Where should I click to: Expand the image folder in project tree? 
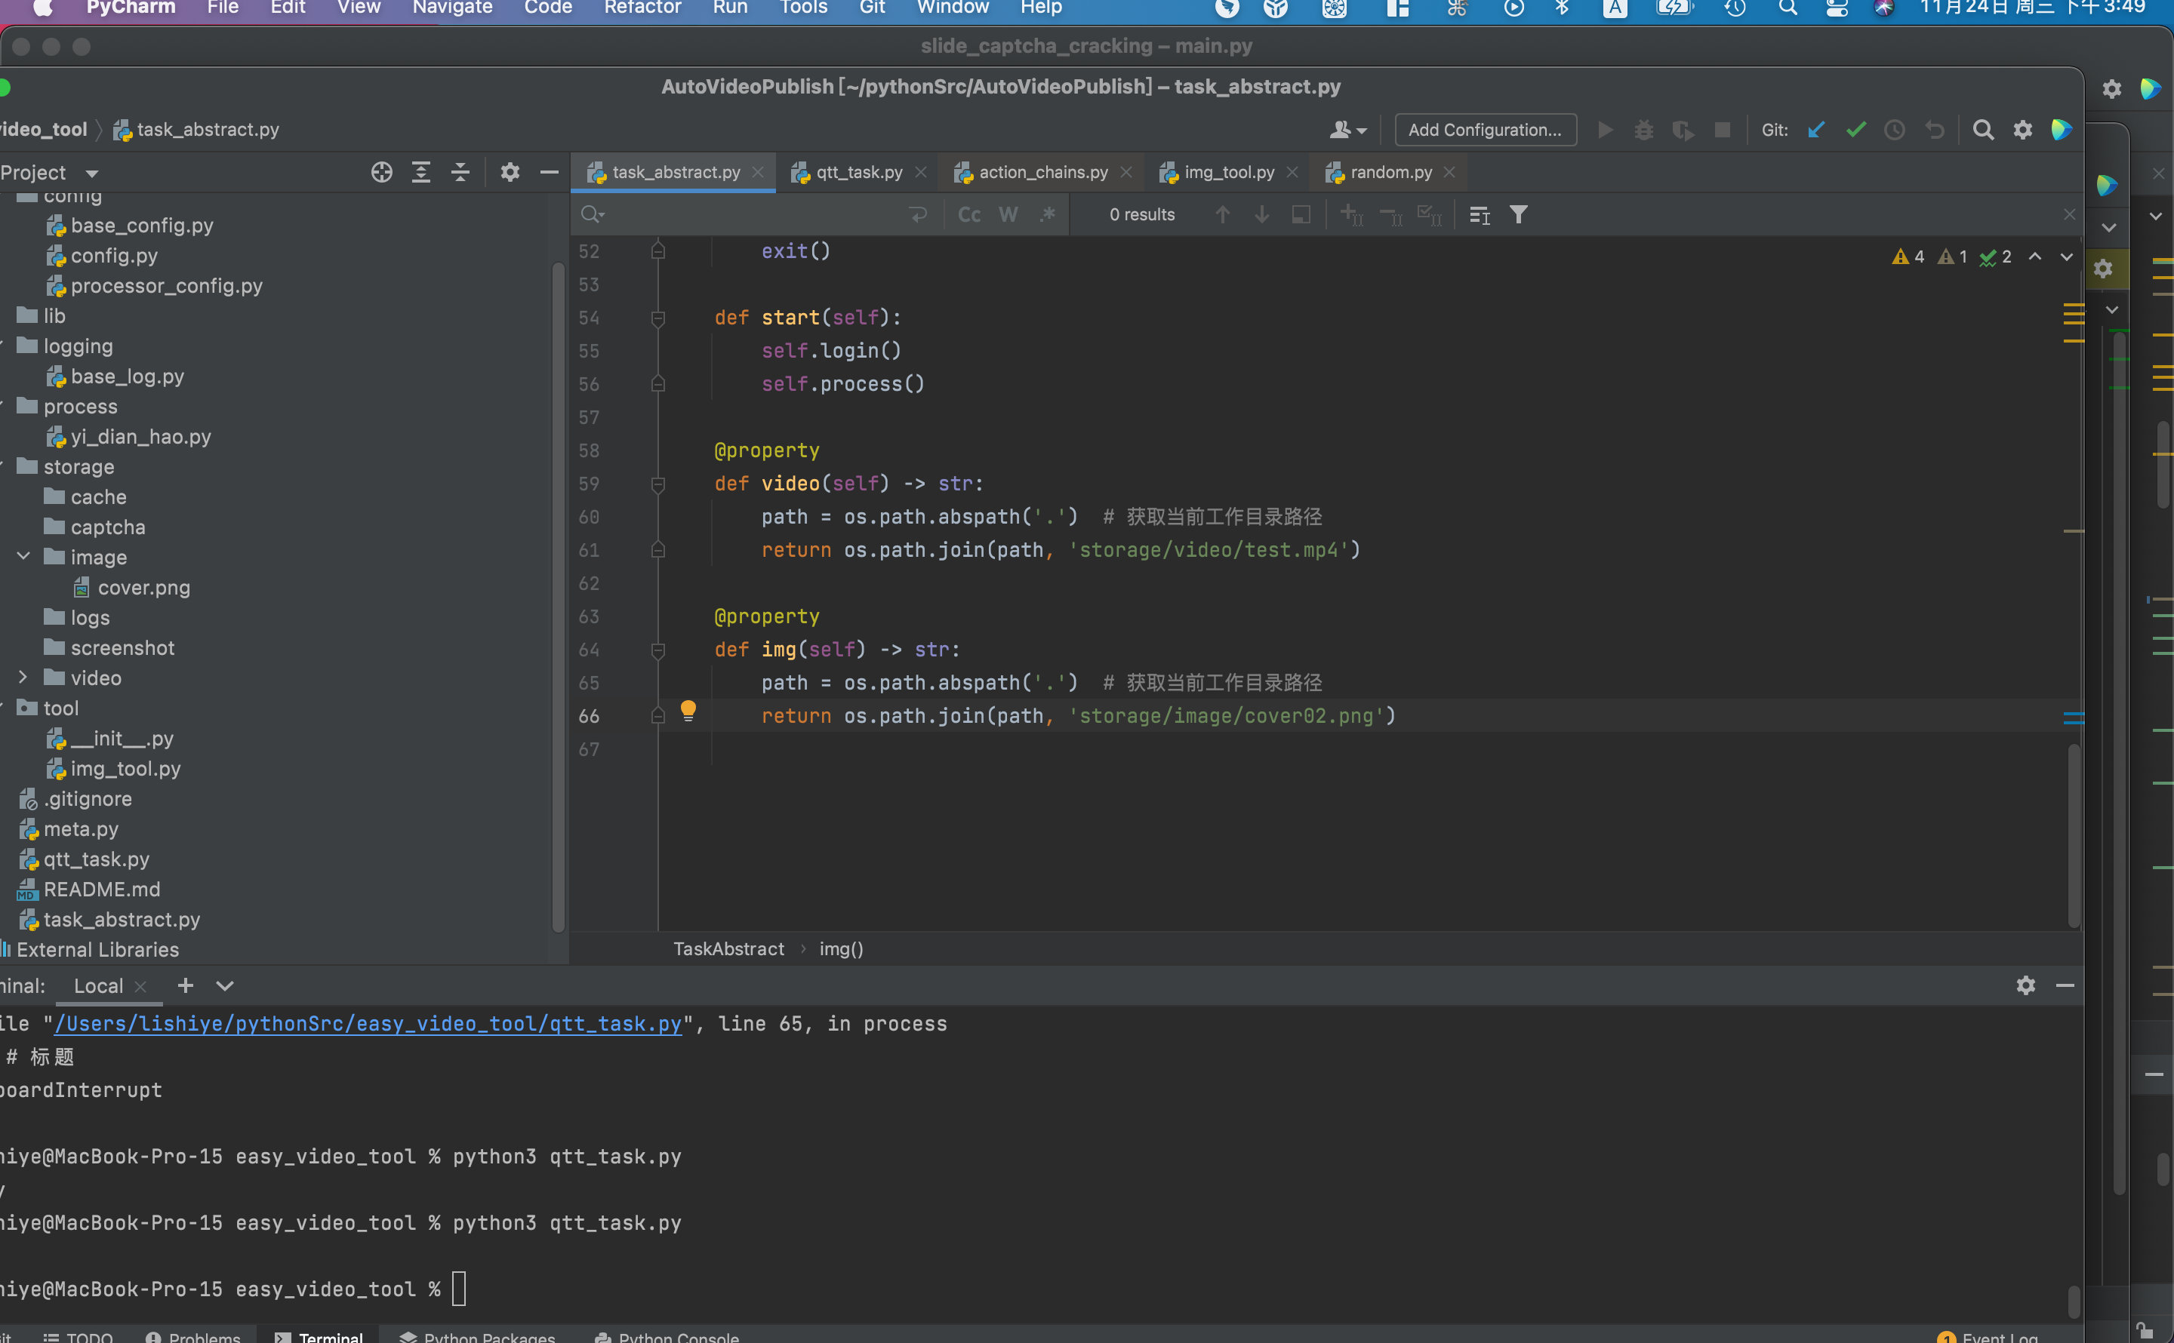coord(22,556)
